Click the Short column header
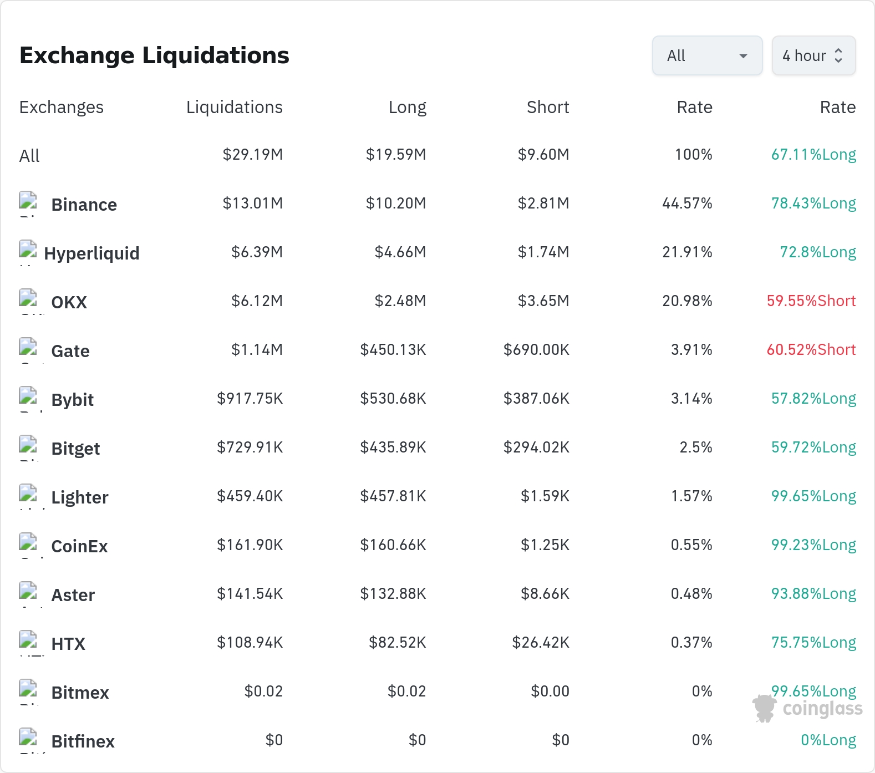The image size is (875, 773). (x=548, y=107)
